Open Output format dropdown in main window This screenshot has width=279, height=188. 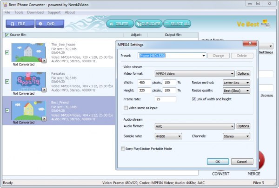(271, 46)
